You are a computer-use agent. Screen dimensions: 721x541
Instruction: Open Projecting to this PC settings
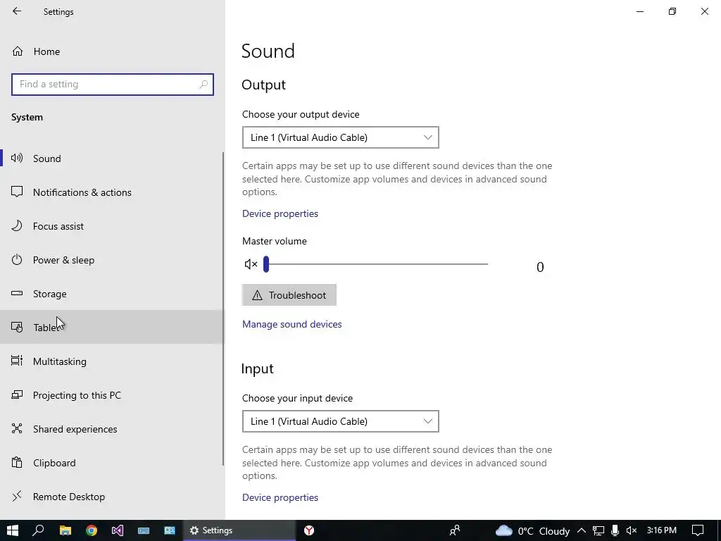111,395
